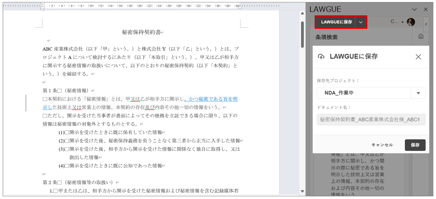Collapse the side panel with the left chevron
436x199 pixels.
[426, 24]
